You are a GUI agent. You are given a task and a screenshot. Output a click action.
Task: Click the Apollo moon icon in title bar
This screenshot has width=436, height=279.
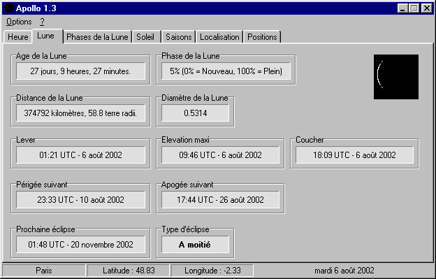(x=9, y=8)
